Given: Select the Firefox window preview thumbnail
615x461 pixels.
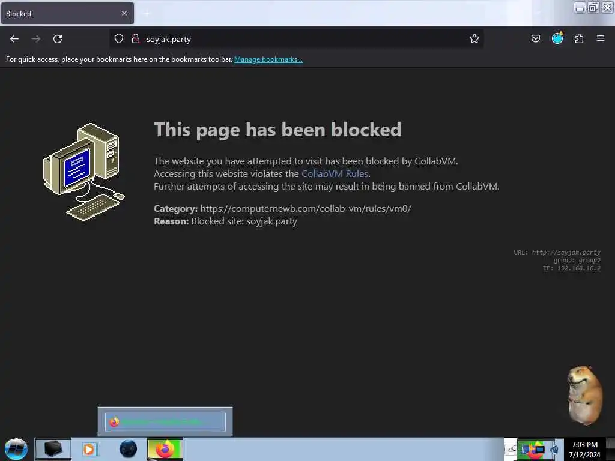Looking at the screenshot, I should pos(165,422).
